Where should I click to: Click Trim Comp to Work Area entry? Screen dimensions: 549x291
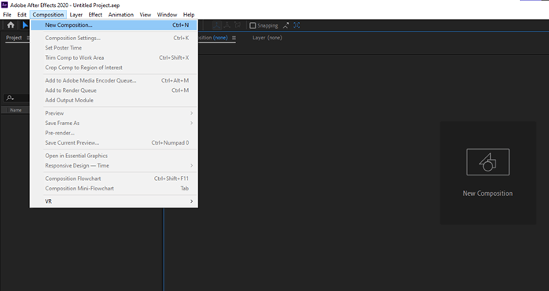point(114,57)
